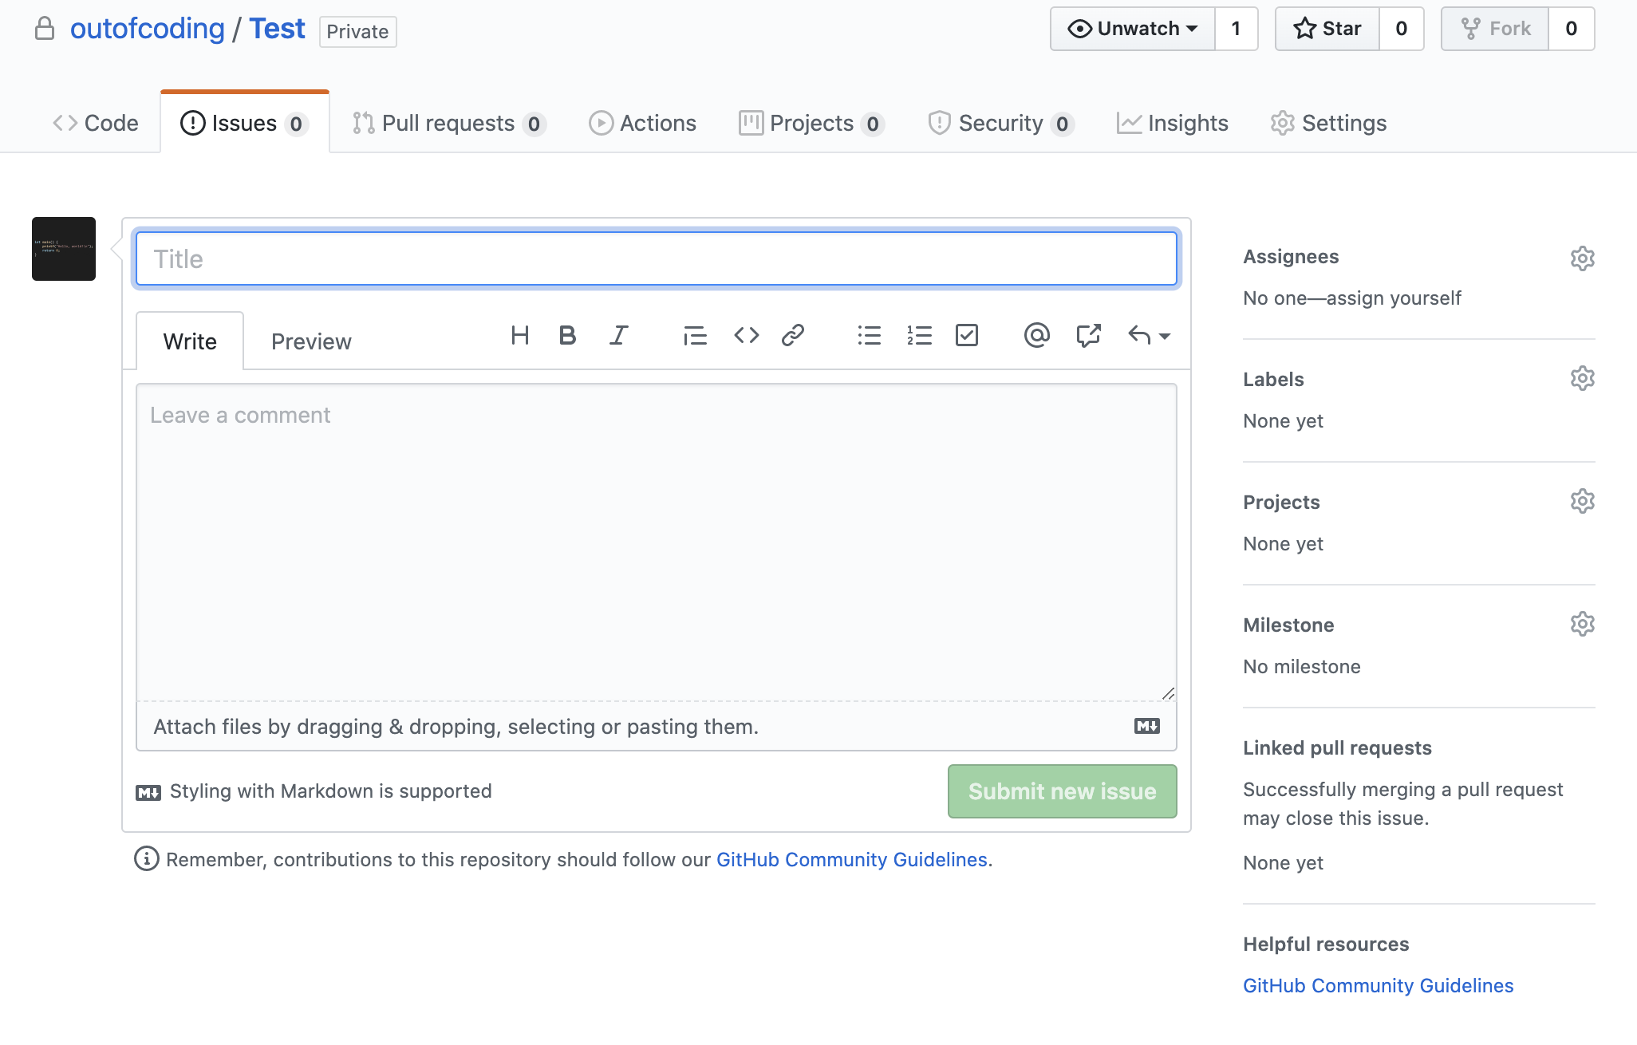Insert a quote block icon
The width and height of the screenshot is (1637, 1045).
click(x=695, y=336)
